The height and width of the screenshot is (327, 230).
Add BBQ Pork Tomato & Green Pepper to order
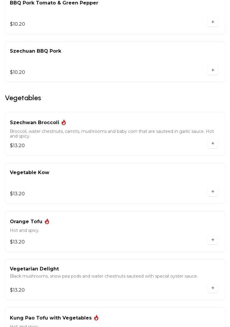pyautogui.click(x=213, y=22)
